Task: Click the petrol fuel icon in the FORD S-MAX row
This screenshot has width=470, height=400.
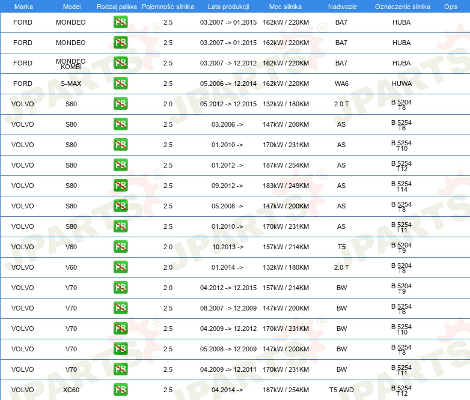Action: click(120, 83)
